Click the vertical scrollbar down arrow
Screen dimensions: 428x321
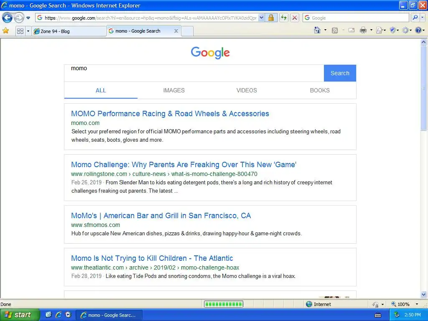coord(424,295)
